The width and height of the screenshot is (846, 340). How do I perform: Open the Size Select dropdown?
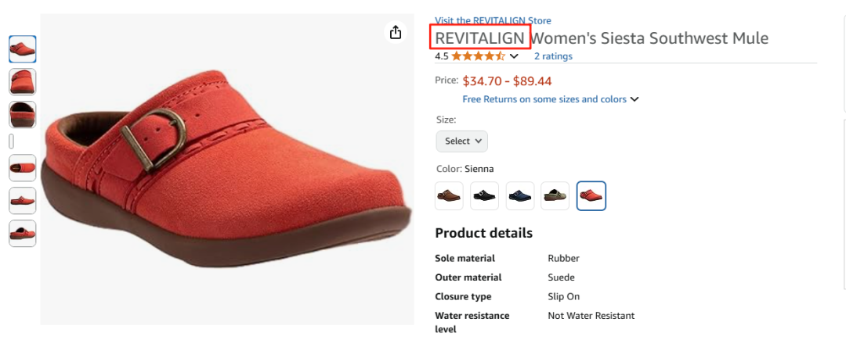[461, 141]
